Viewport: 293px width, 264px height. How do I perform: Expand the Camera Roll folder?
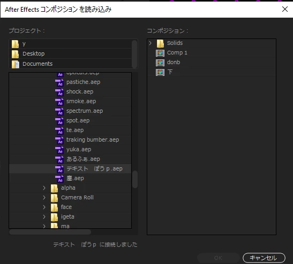(x=44, y=197)
